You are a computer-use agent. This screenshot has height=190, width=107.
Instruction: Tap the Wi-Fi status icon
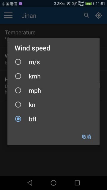pos(74,4)
